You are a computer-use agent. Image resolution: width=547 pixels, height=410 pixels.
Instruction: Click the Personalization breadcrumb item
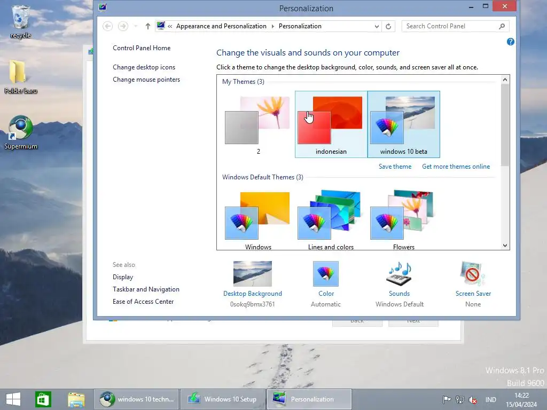pyautogui.click(x=300, y=26)
